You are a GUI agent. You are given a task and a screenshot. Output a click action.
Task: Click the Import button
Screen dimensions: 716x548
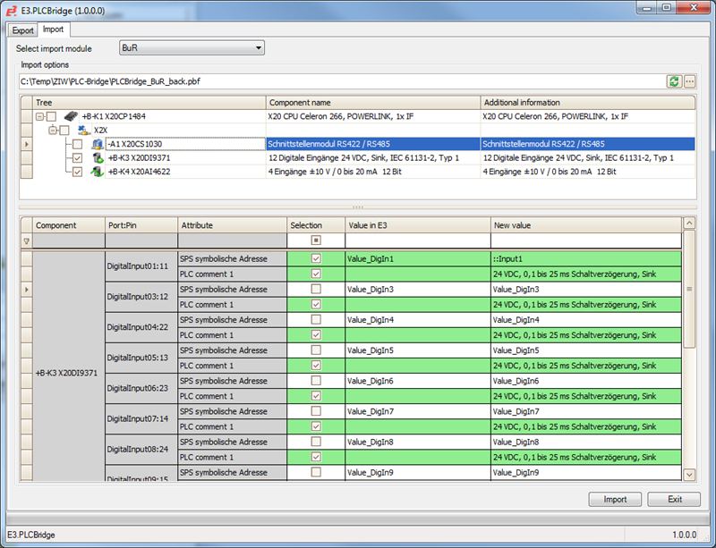pyautogui.click(x=615, y=499)
